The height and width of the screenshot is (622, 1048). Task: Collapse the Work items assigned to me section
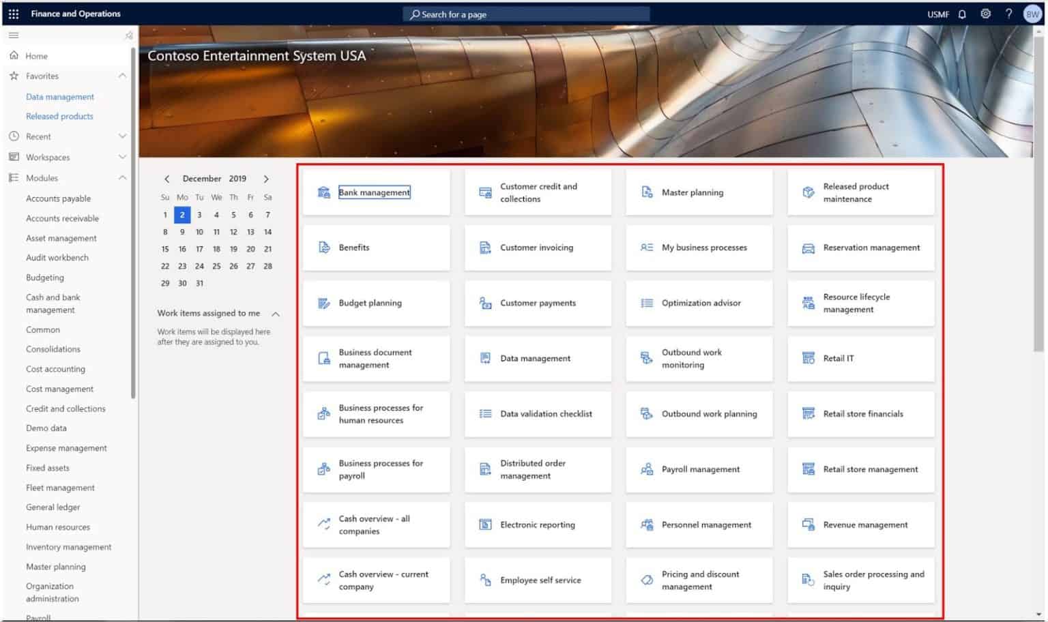276,314
